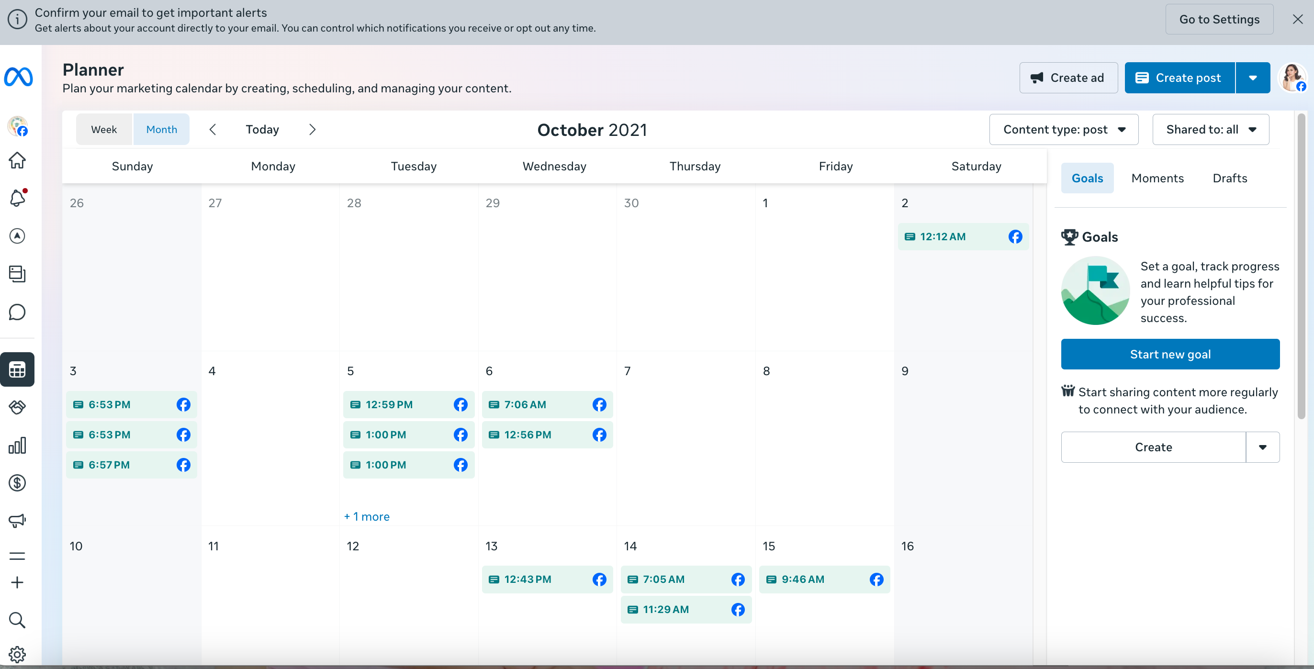The image size is (1314, 669).
Task: Open the 12:59 PM post on October 5
Action: pos(409,404)
